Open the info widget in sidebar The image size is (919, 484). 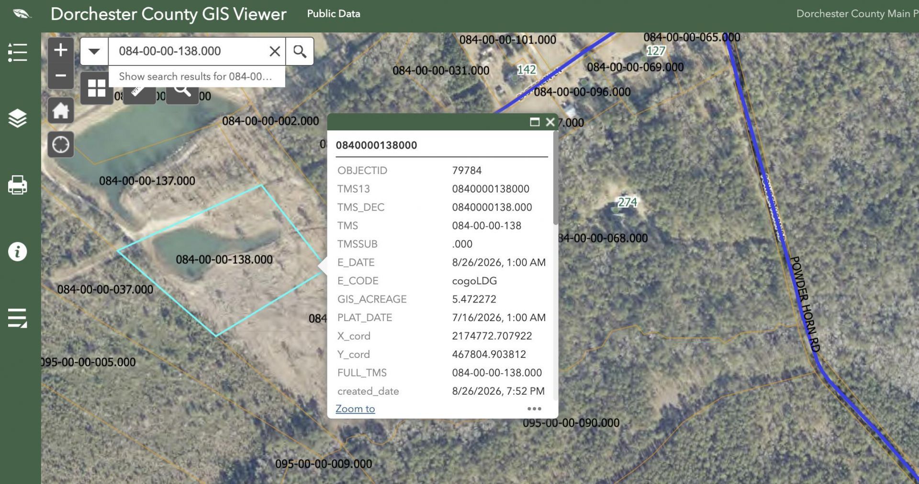(x=17, y=251)
